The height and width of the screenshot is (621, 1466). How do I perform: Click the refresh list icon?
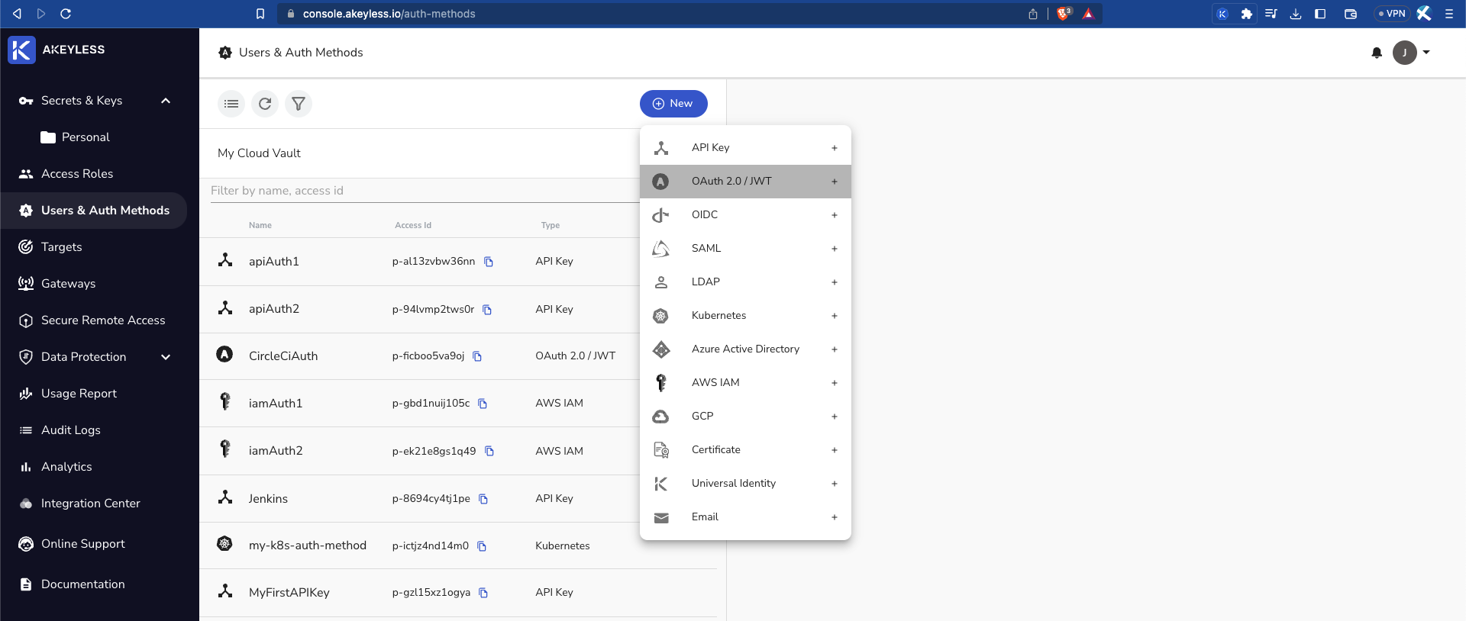click(265, 104)
